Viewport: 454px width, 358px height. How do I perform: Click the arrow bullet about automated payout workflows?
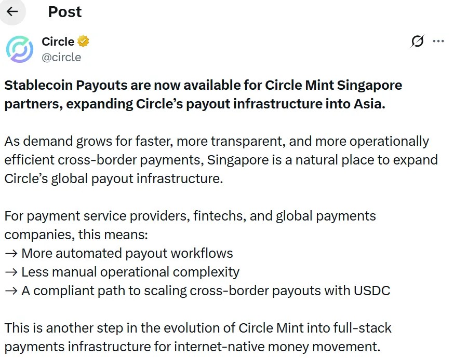tap(118, 253)
